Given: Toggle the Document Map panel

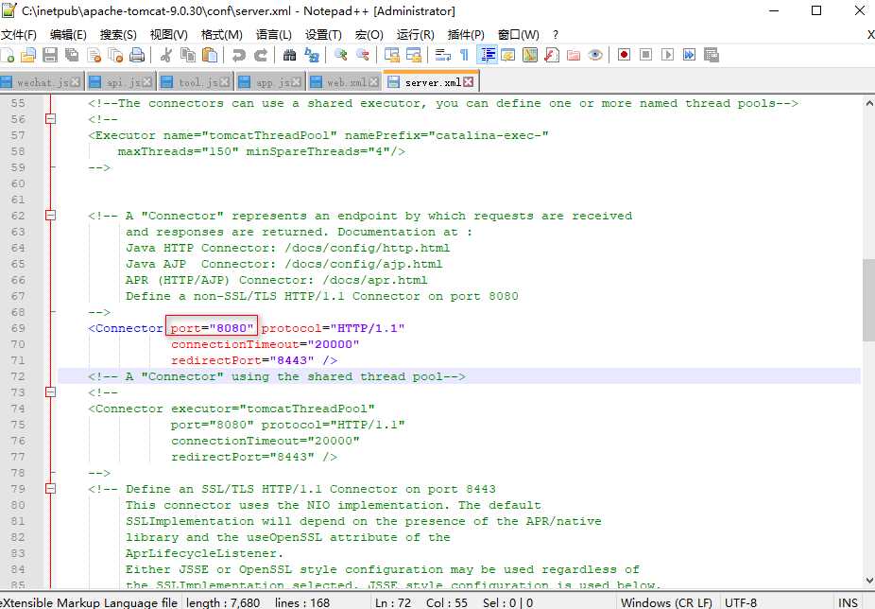Looking at the screenshot, I should click(529, 55).
